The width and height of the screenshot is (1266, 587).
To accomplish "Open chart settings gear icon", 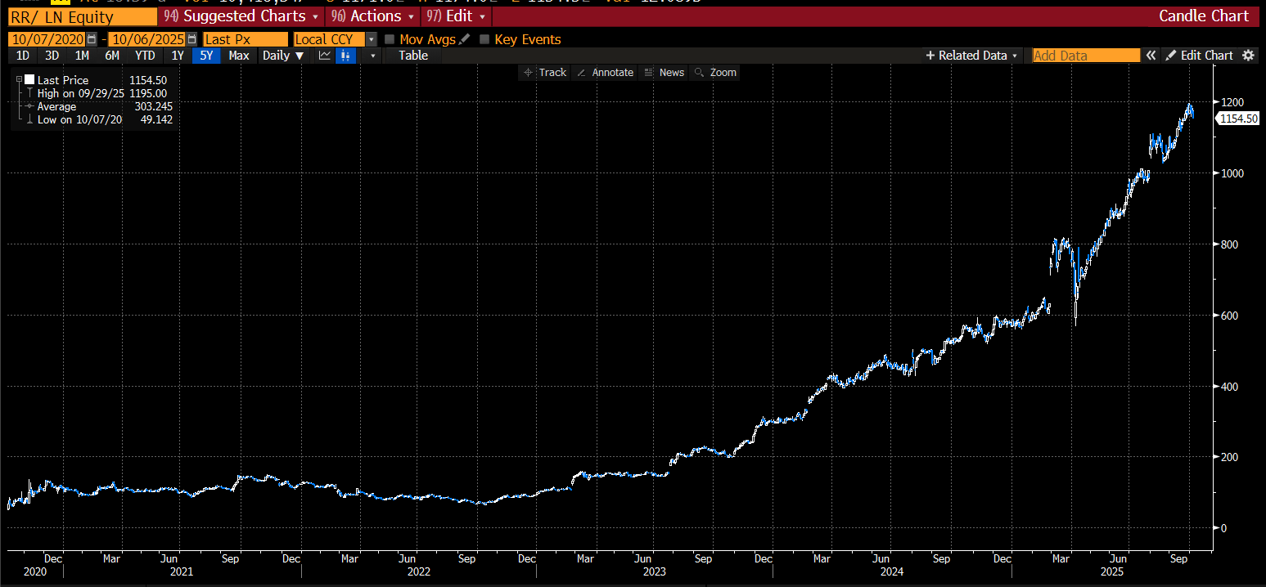I will tap(1248, 56).
